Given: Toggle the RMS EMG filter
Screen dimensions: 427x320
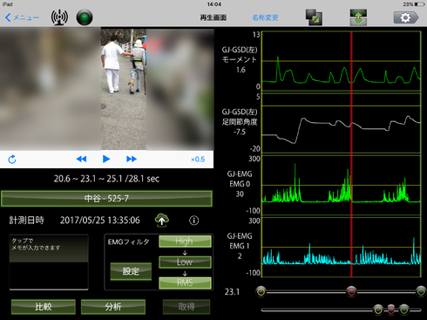Looking at the screenshot, I should (185, 283).
